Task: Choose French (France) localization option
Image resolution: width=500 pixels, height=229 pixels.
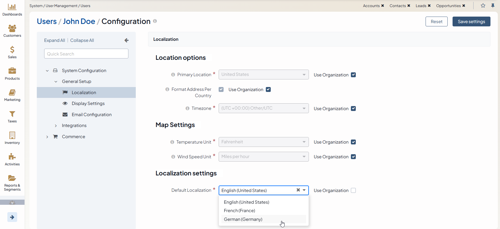Action: 239,211
